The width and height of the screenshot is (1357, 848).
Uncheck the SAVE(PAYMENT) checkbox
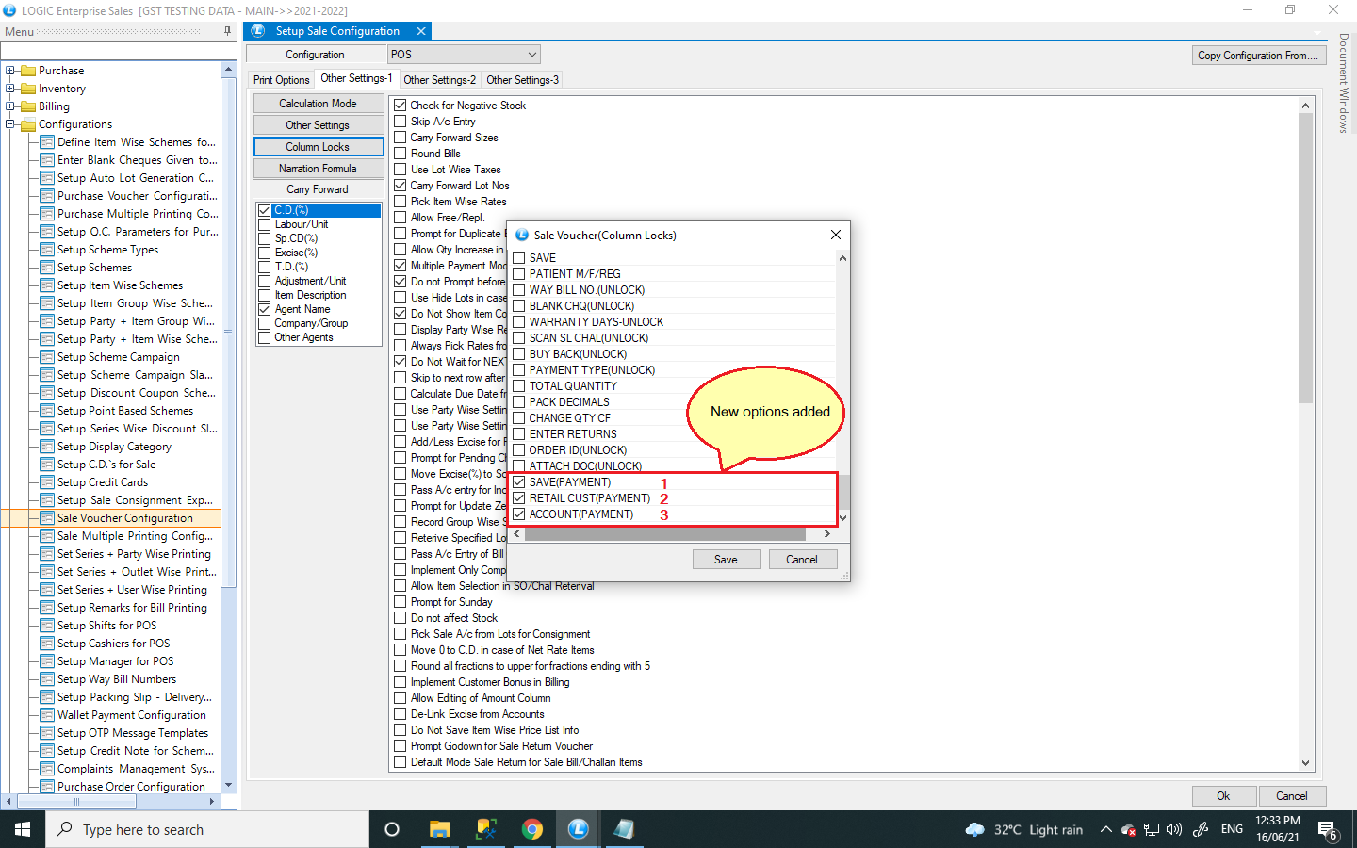[x=519, y=482]
